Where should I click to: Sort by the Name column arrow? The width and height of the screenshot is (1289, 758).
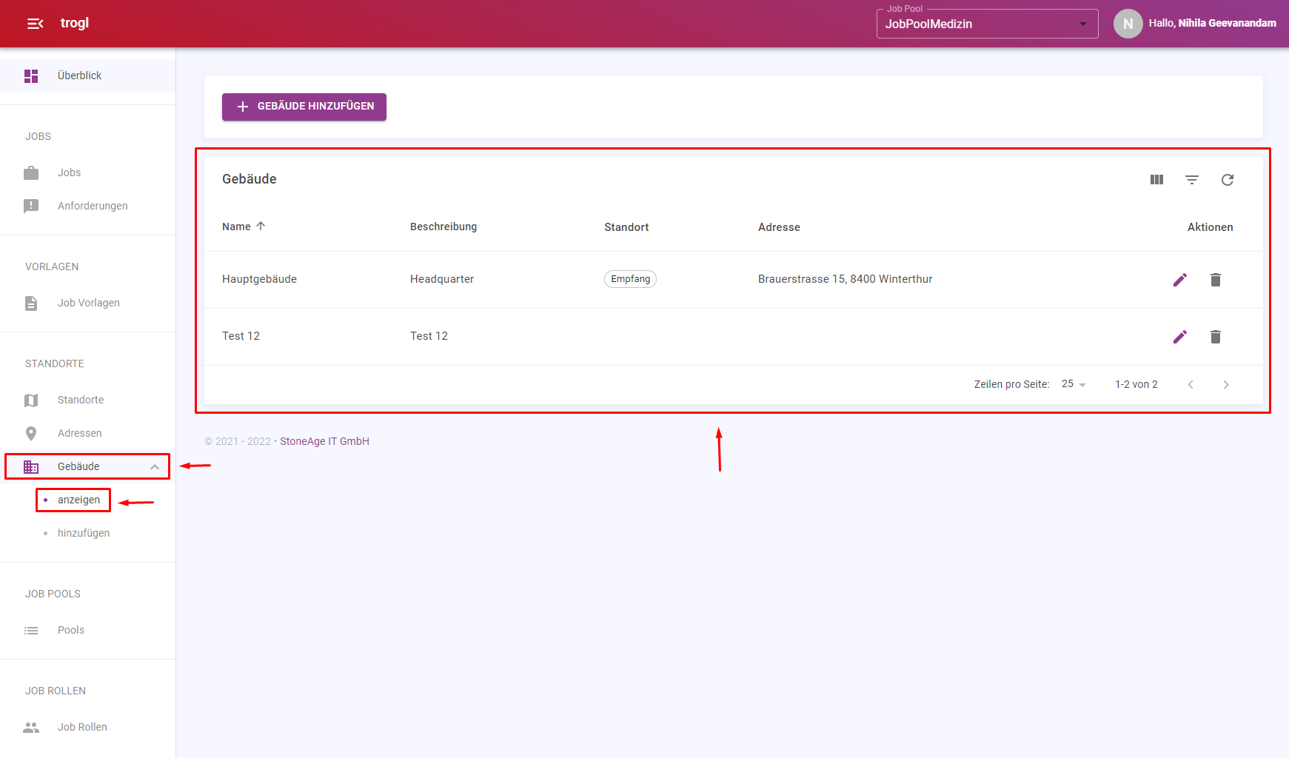point(261,226)
